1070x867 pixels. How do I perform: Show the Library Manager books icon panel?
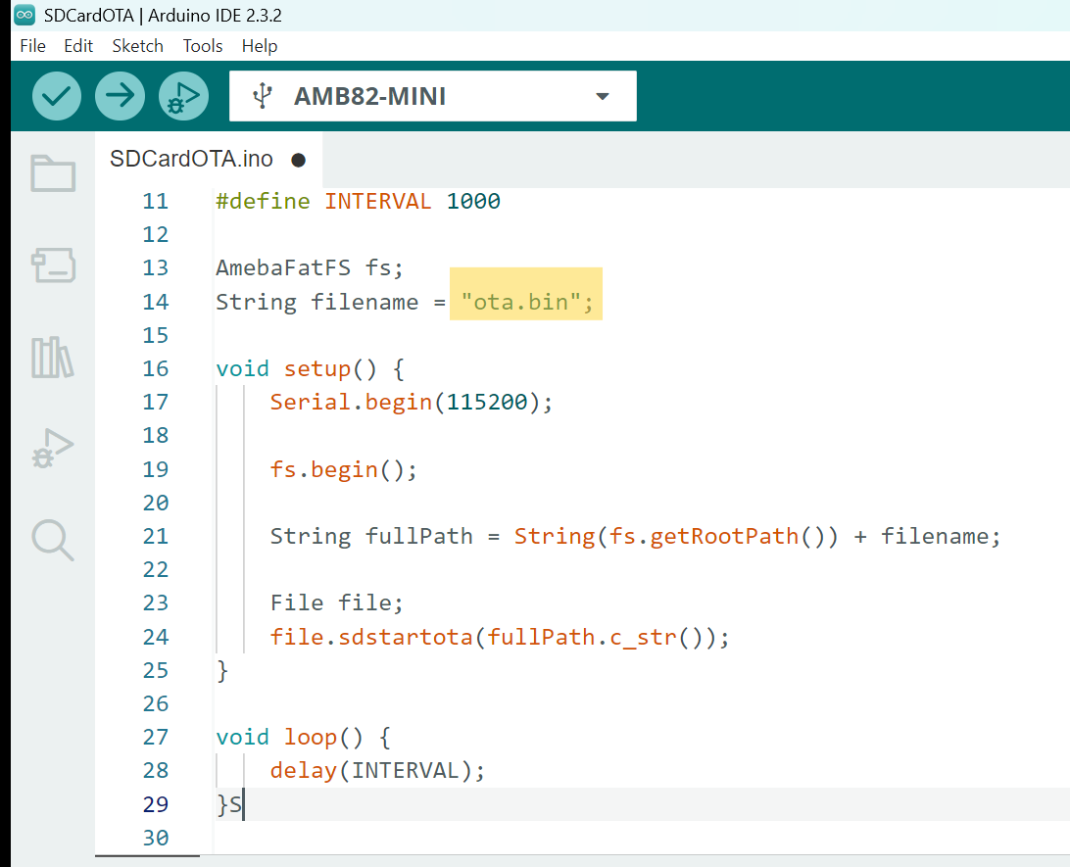point(53,358)
